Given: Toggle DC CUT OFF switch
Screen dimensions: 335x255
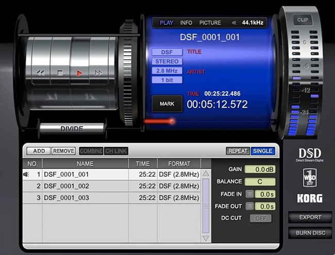Looking at the screenshot, I should click(261, 218).
